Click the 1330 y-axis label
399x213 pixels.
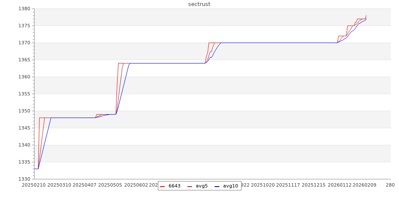tap(24, 179)
